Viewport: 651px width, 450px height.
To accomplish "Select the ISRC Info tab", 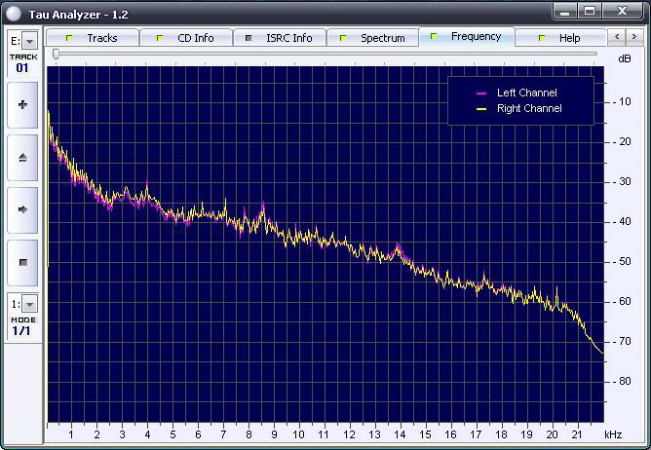I will [x=280, y=38].
